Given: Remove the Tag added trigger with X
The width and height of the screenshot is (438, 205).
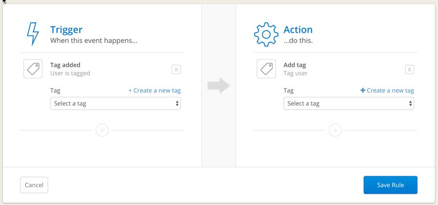Looking at the screenshot, I should 176,70.
